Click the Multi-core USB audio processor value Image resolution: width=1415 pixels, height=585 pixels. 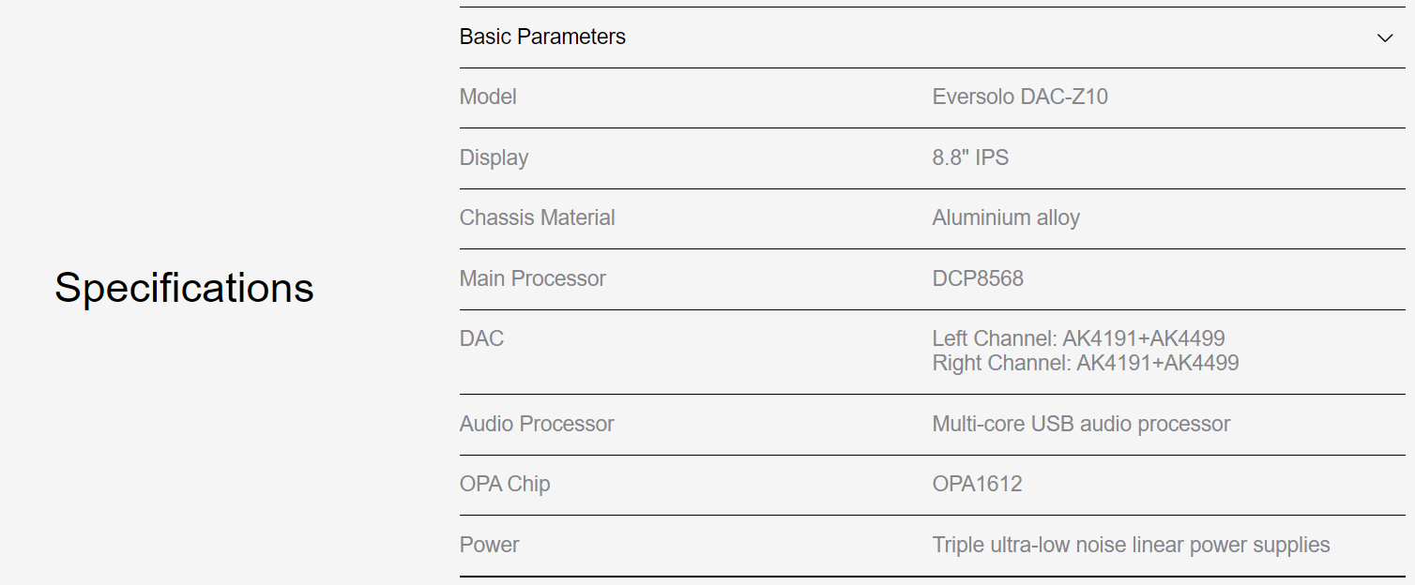1081,424
